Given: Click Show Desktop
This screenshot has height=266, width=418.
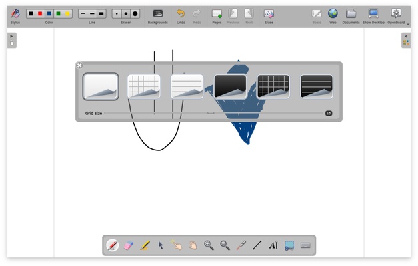Looking at the screenshot, I should [373, 16].
